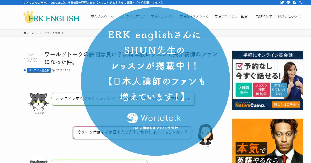
Task: Go to ホーム in the breadcrumb
Action: tap(29, 33)
